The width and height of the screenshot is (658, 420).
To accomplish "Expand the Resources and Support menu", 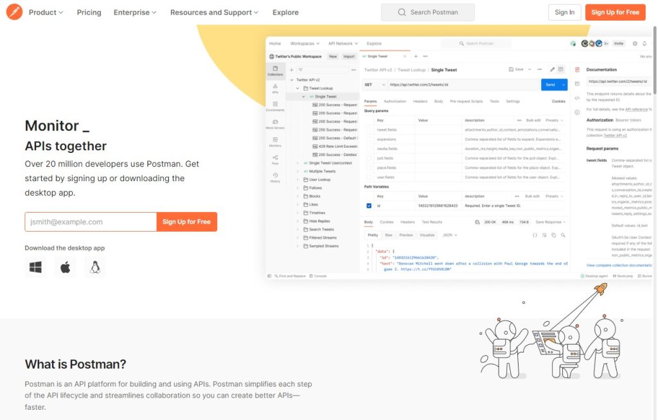I will pos(214,12).
